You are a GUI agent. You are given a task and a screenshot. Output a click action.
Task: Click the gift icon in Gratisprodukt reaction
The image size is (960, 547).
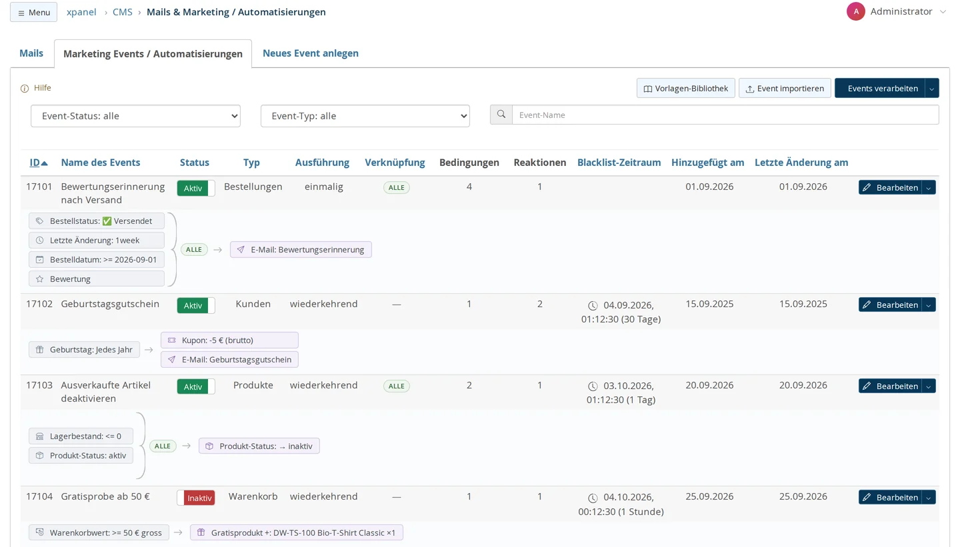(x=201, y=532)
